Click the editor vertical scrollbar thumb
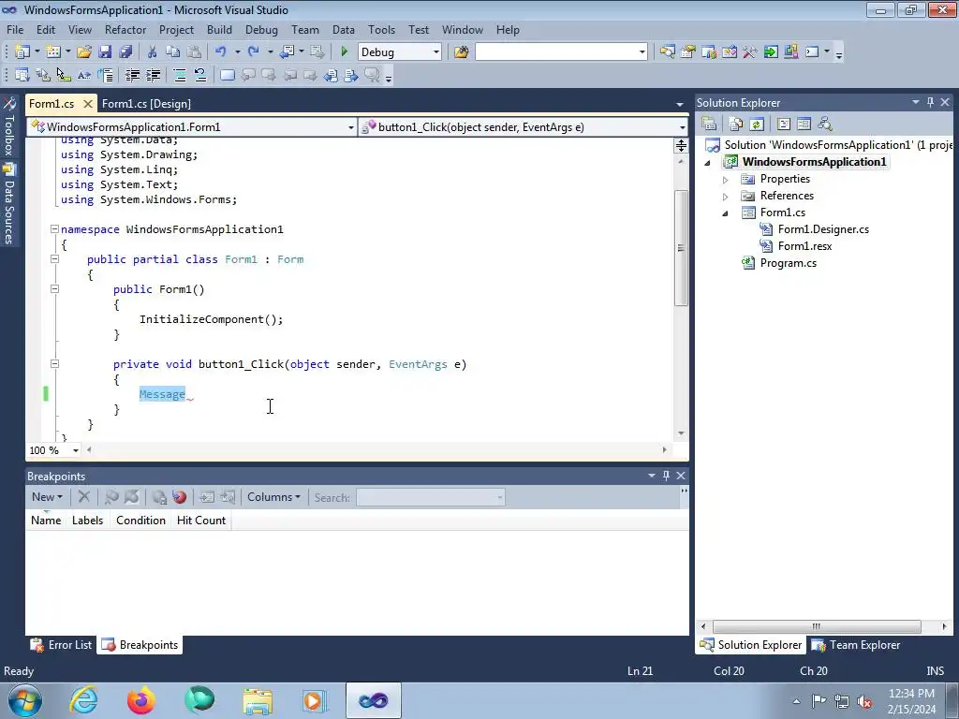Screen dimensions: 959x719 pyautogui.click(x=681, y=247)
